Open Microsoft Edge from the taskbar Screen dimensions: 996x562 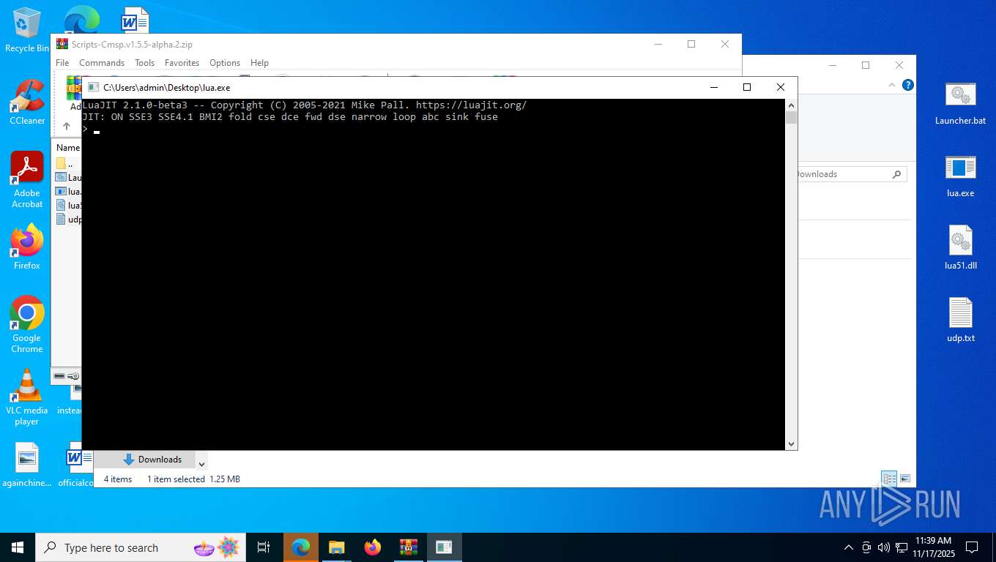click(301, 547)
